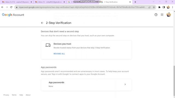This screenshot has width=175, height=98.
Task: Click the 'Devices you trust' heading
Action: tap(62, 44)
